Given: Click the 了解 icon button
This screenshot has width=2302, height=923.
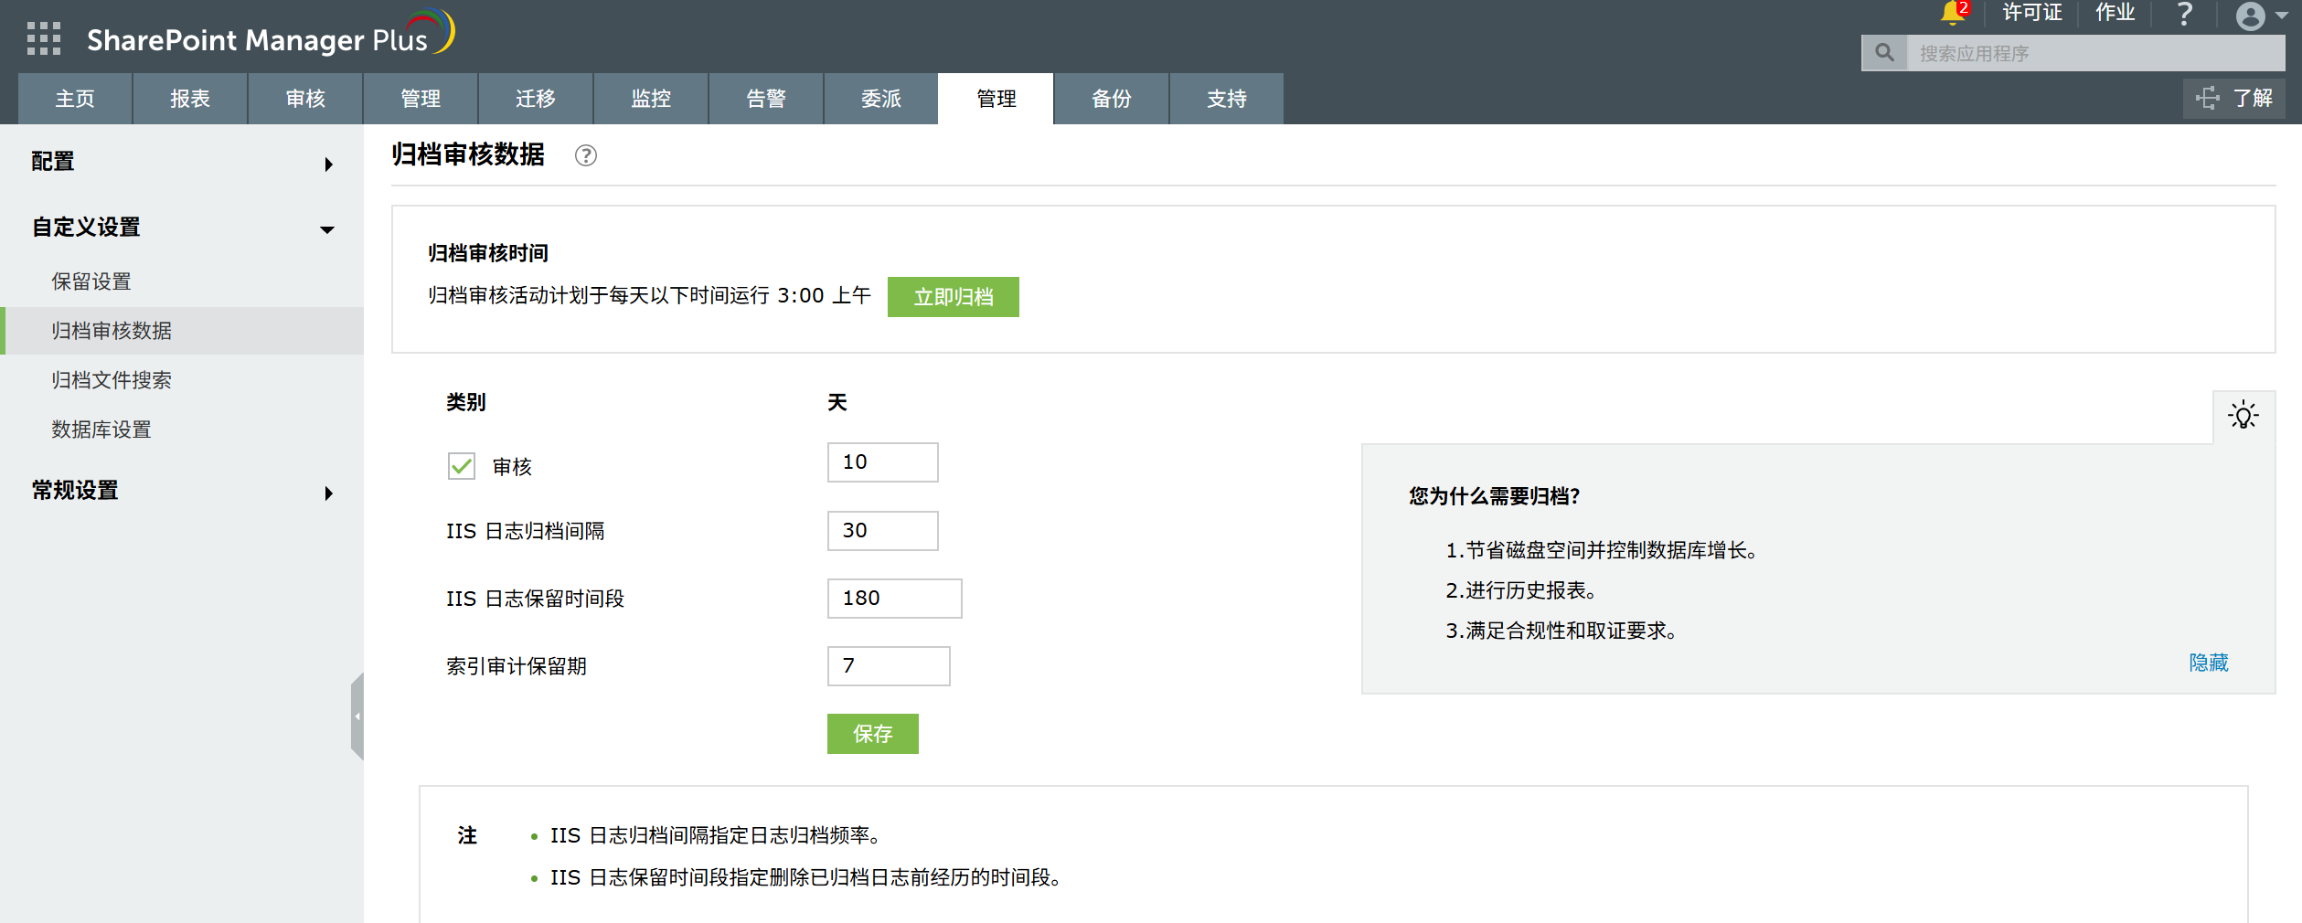Looking at the screenshot, I should [x=2233, y=99].
